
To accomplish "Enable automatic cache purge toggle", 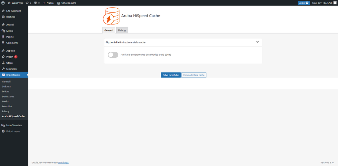I will point(113,55).
